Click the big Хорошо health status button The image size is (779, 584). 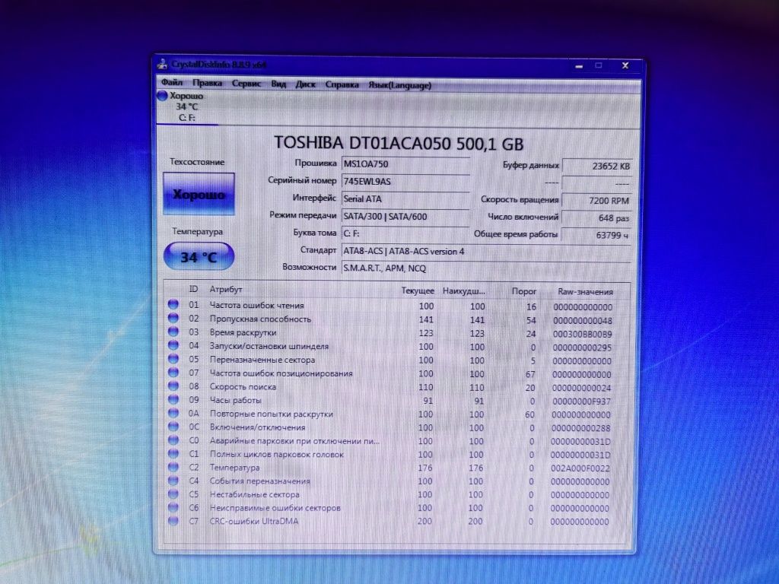(199, 194)
